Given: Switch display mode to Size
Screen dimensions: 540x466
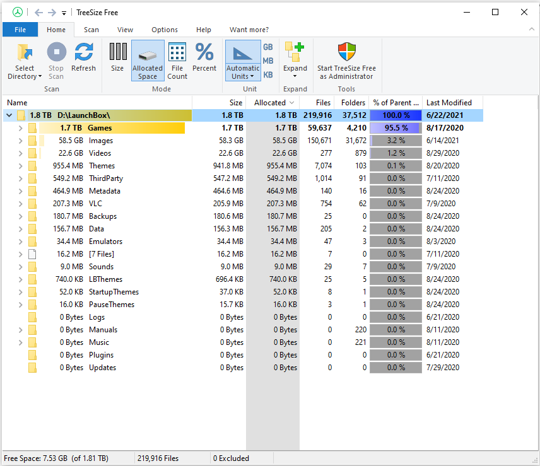Looking at the screenshot, I should (117, 57).
